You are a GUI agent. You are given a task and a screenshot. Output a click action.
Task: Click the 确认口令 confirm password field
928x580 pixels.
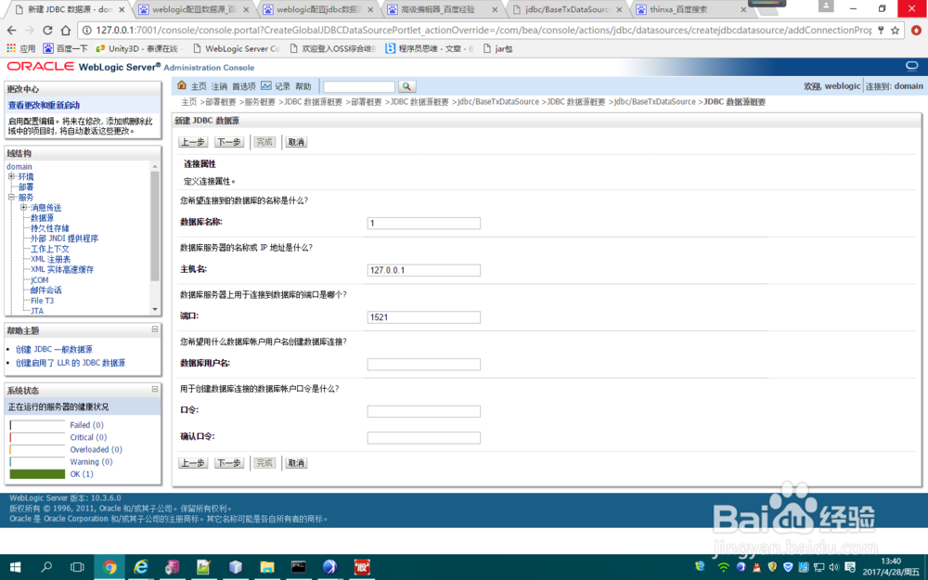click(424, 437)
